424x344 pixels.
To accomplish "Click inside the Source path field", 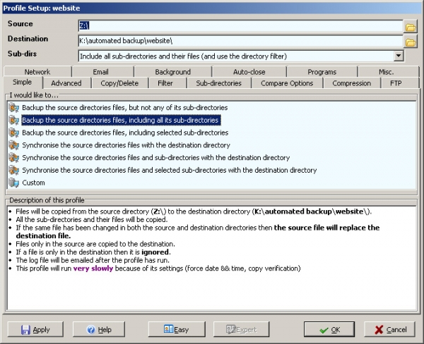I will (x=240, y=26).
